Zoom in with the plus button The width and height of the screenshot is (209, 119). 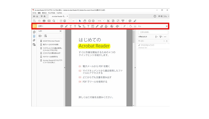(93, 21)
